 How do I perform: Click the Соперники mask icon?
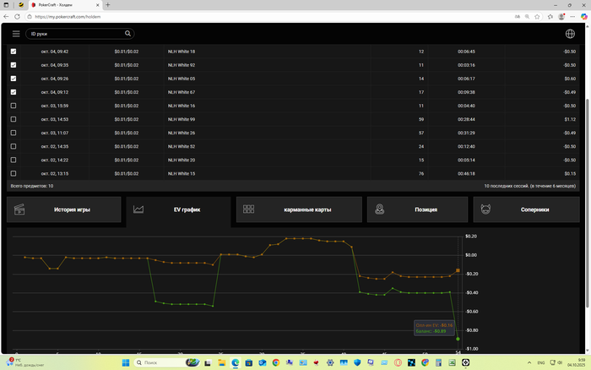pos(485,209)
